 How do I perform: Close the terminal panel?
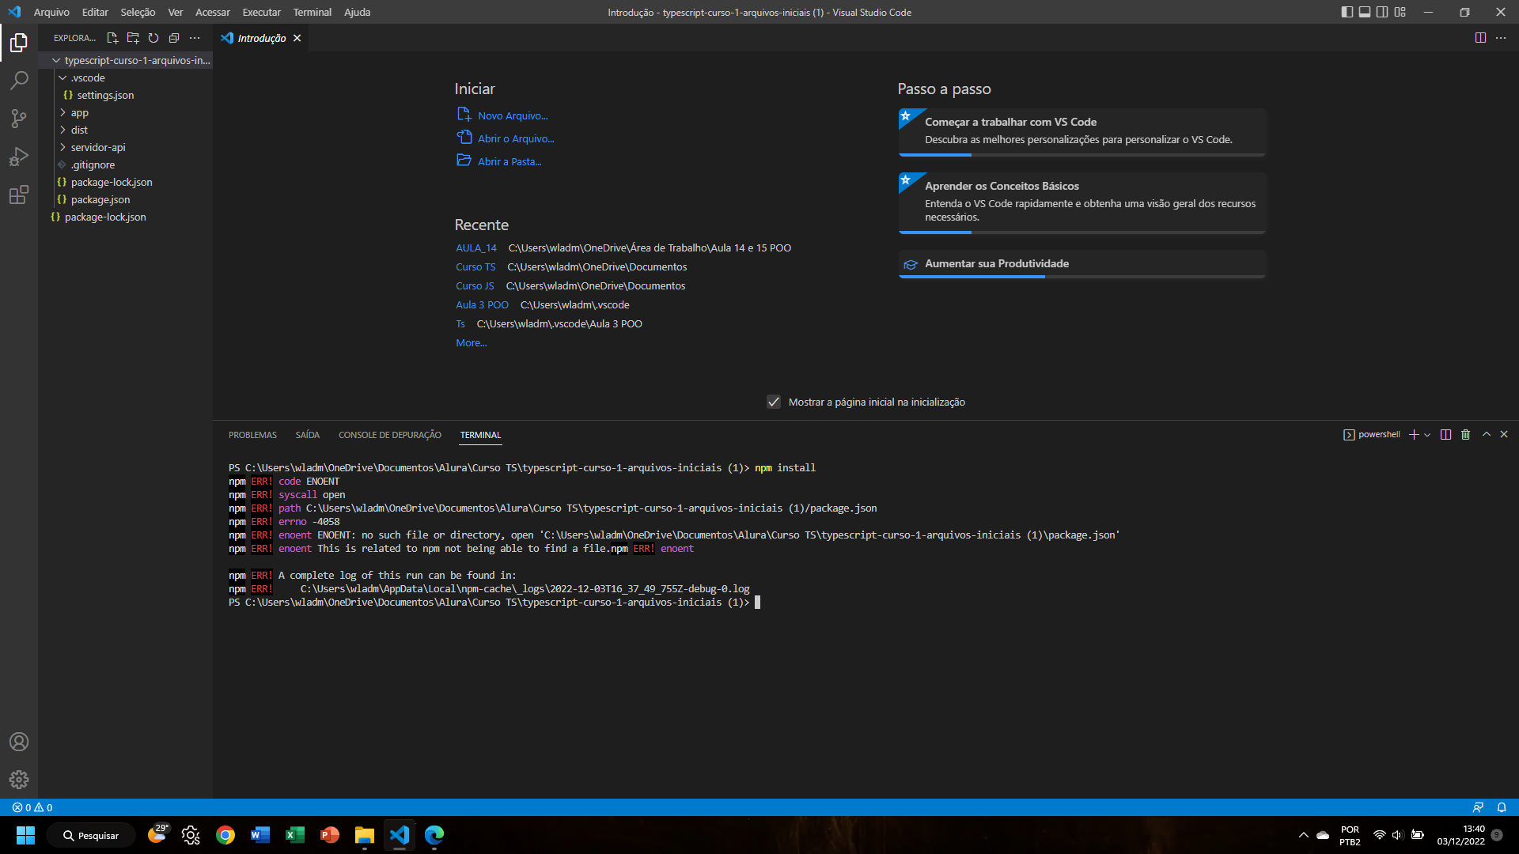pos(1504,434)
